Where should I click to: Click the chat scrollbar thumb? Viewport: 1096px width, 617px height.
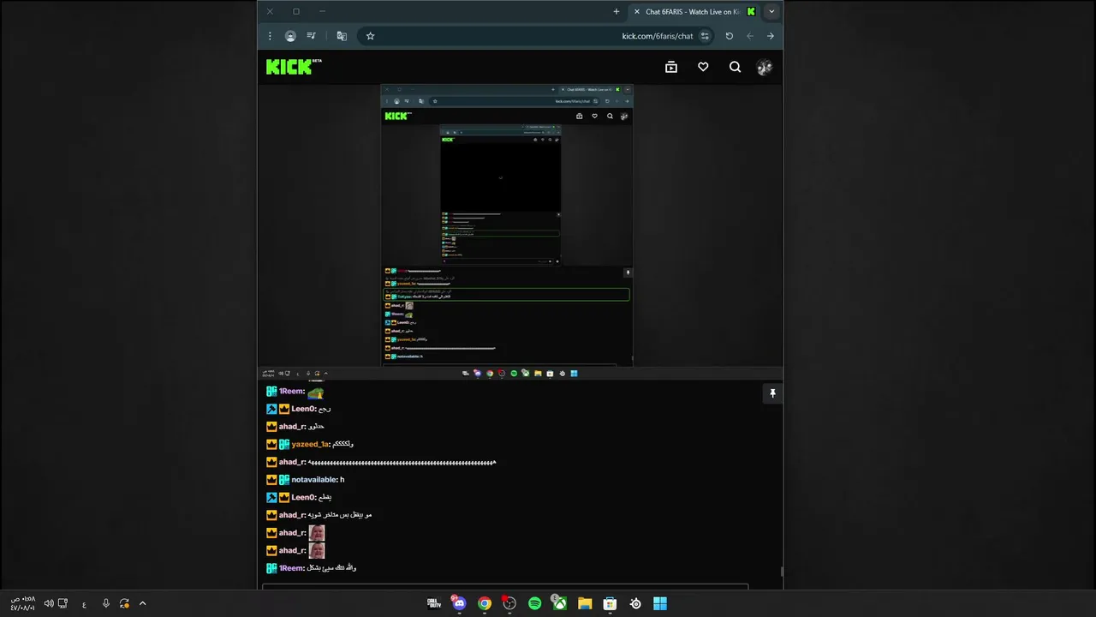click(782, 572)
